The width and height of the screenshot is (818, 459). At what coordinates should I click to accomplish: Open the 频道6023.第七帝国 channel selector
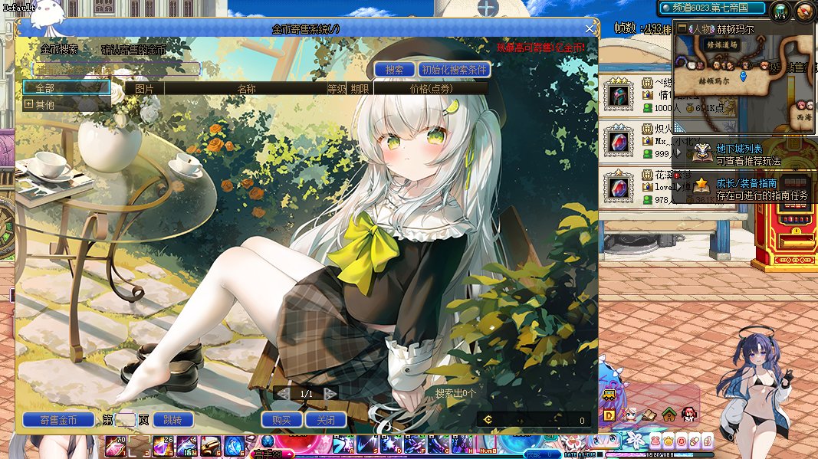(x=711, y=8)
